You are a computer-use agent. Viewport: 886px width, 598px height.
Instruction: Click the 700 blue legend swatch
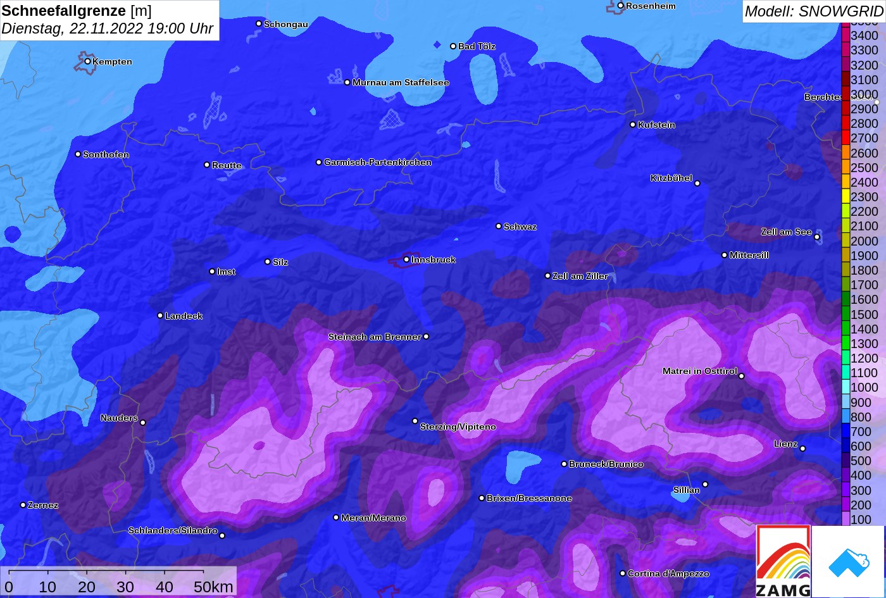[845, 432]
